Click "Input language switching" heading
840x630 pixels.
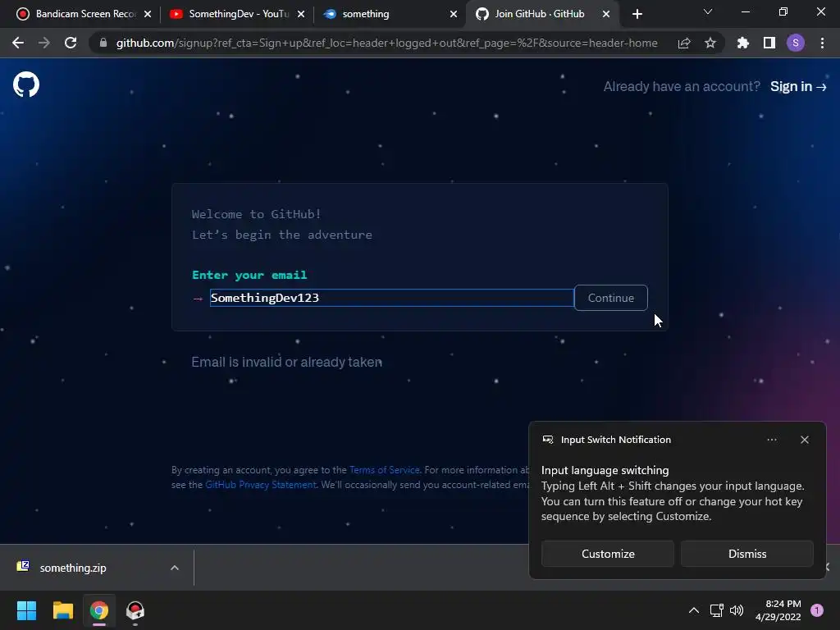click(x=605, y=470)
